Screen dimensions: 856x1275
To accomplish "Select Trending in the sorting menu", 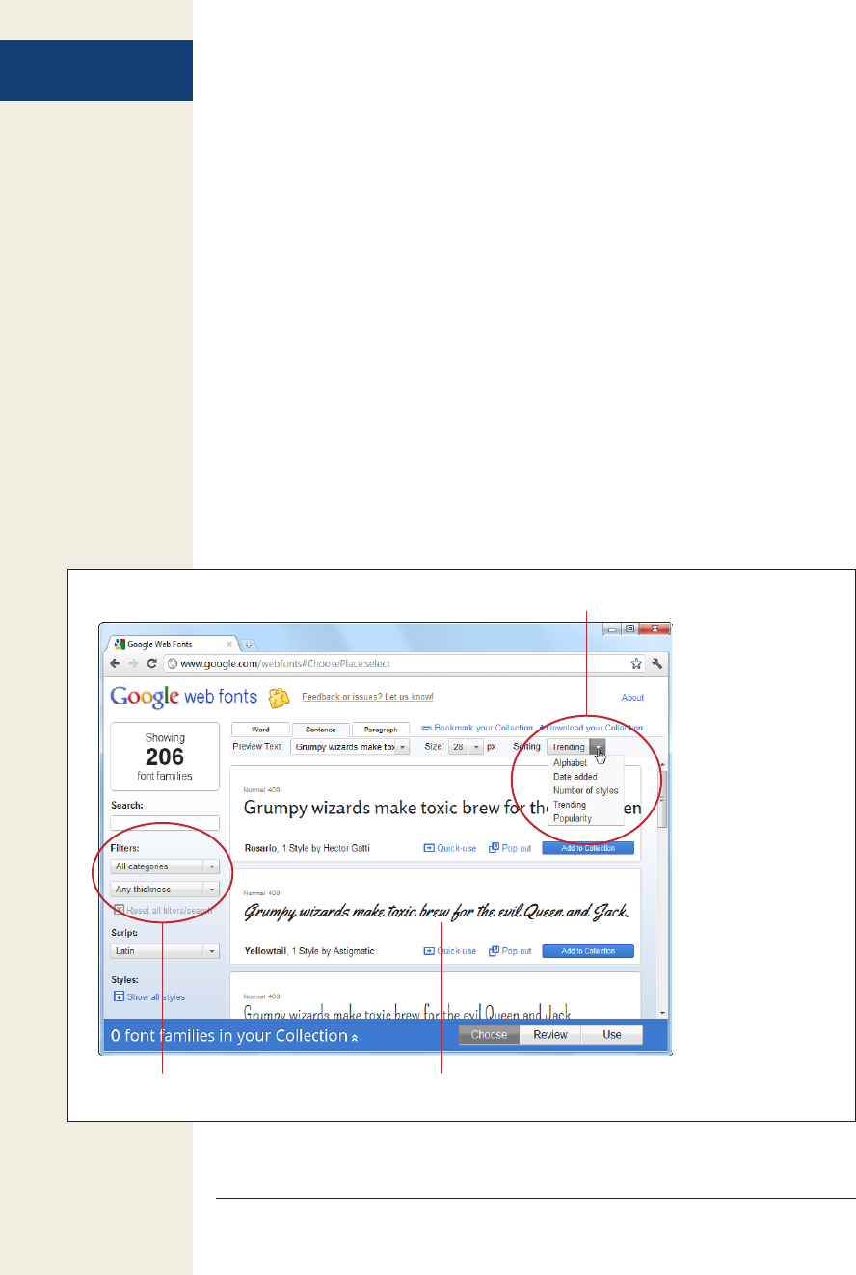I will click(x=570, y=805).
